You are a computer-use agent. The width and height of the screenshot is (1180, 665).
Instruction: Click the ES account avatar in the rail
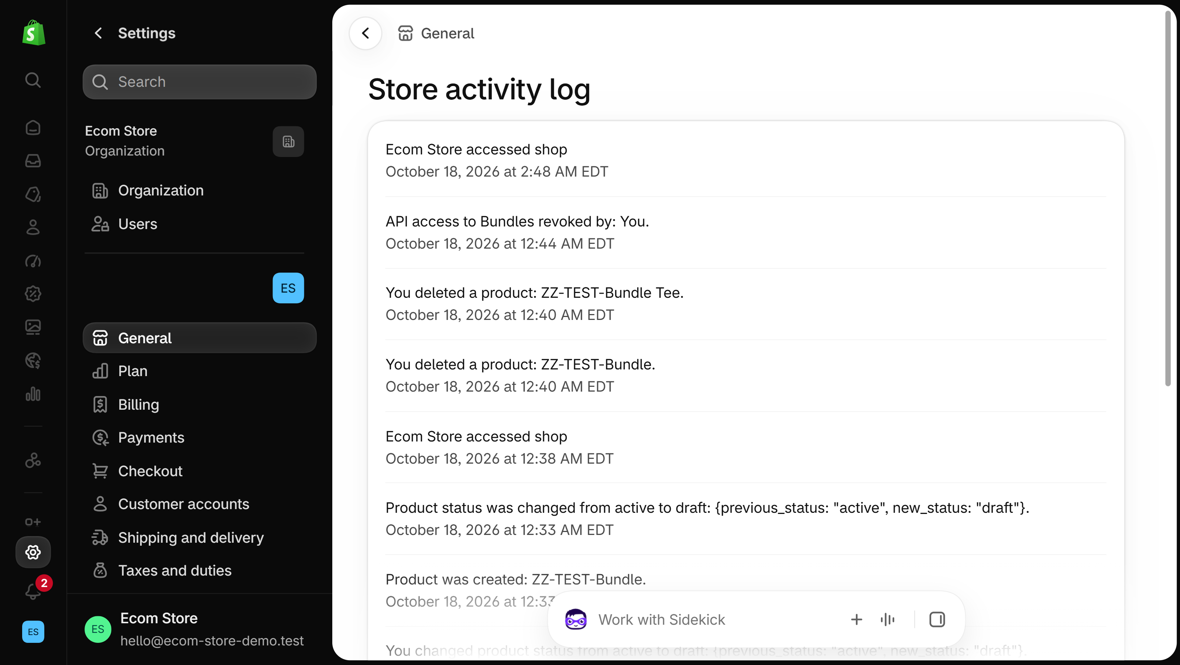coord(33,631)
